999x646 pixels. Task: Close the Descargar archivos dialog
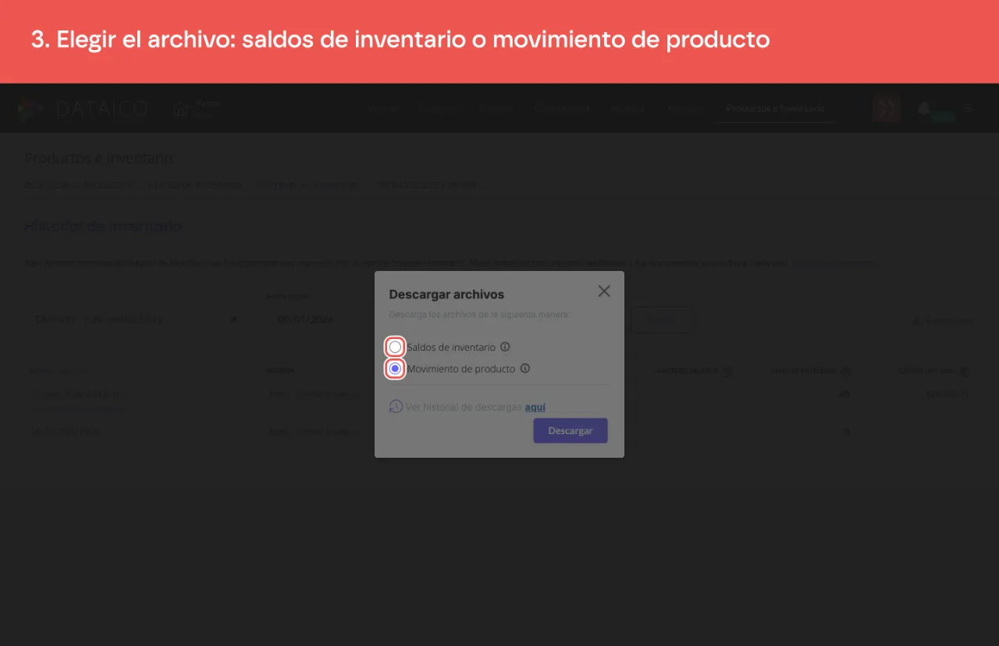[604, 291]
